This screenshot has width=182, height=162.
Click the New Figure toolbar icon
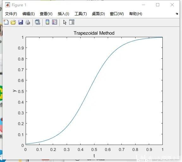[6, 22]
